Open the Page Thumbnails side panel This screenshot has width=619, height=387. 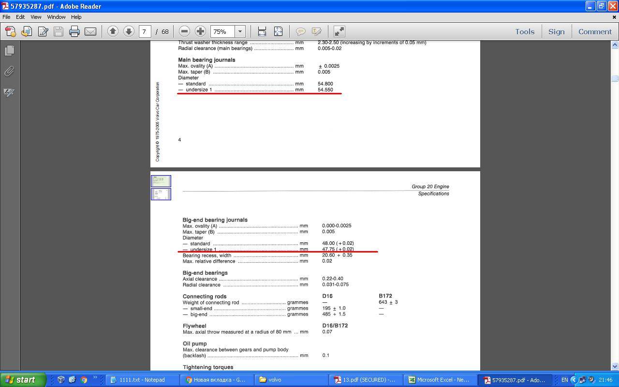[9, 50]
